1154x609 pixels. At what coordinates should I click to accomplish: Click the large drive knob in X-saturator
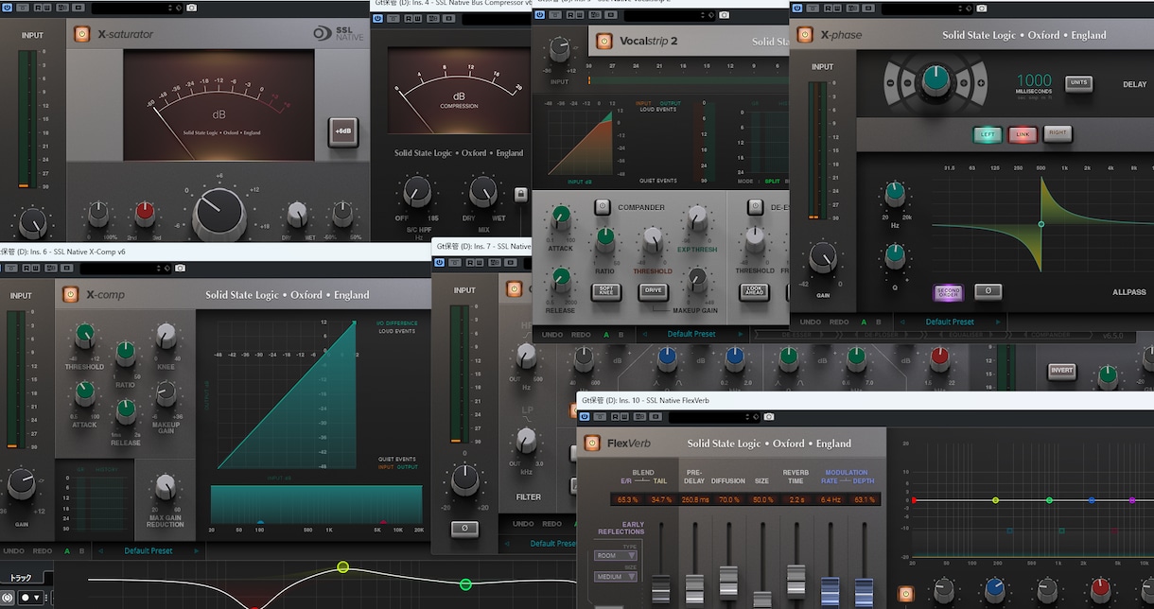point(219,214)
